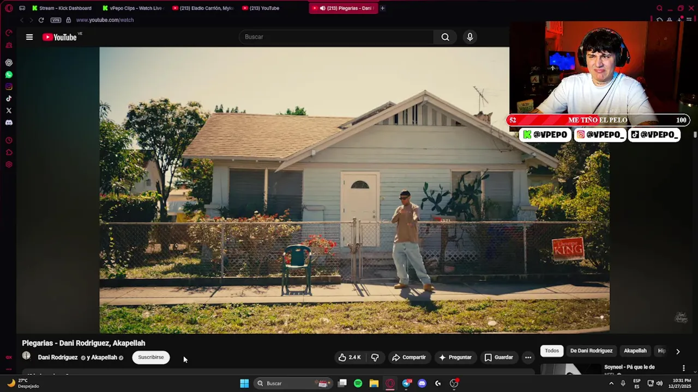Start voice search with microphone icon
Screen dimensions: 698x392
(470, 37)
